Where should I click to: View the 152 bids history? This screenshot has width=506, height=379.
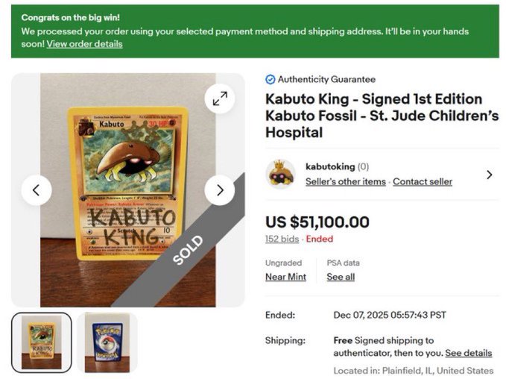click(x=282, y=239)
